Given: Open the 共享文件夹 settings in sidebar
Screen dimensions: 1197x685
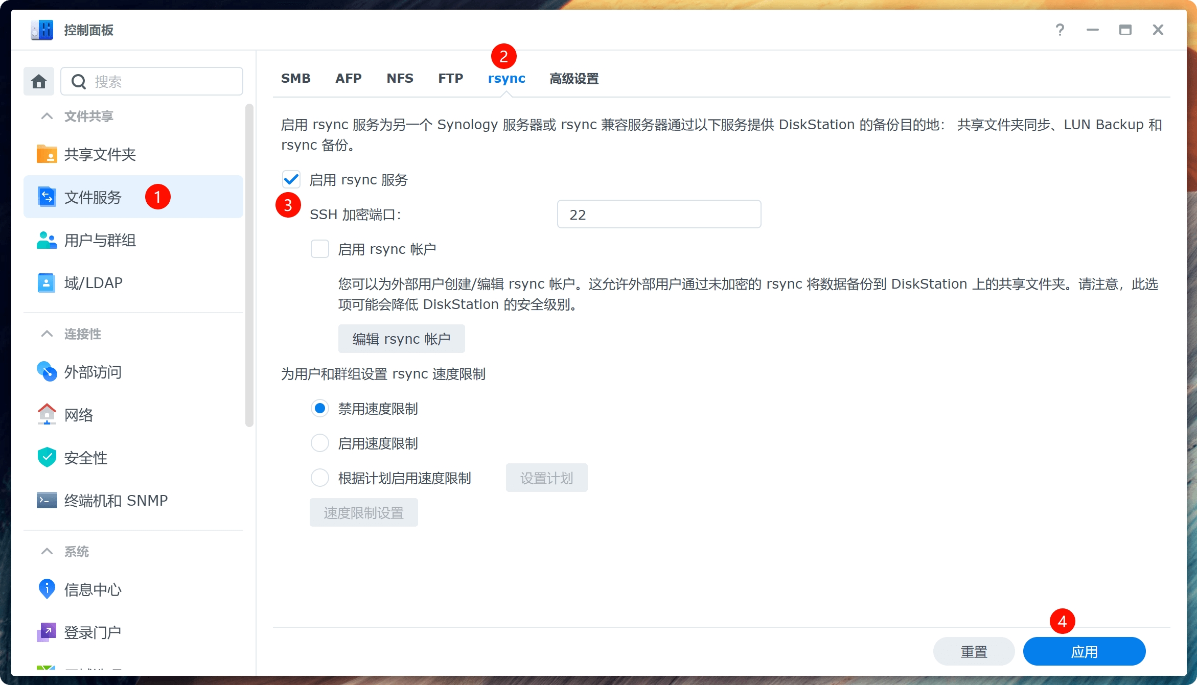Looking at the screenshot, I should (x=100, y=154).
